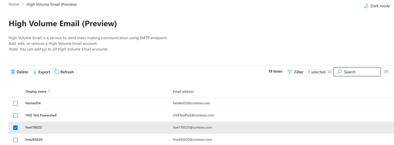This screenshot has width=394, height=145.
Task: Open the hve265620 account name
Action: (x=34, y=140)
